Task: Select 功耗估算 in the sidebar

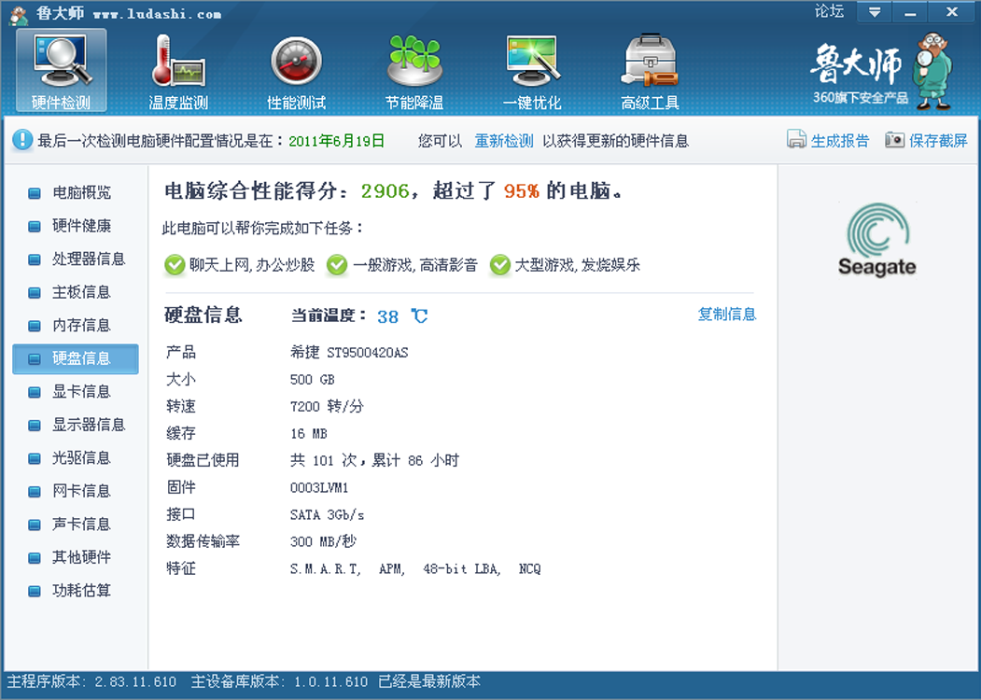Action: click(x=76, y=591)
